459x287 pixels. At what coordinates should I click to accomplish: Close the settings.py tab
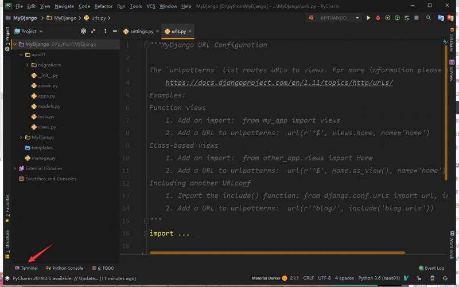coord(157,31)
